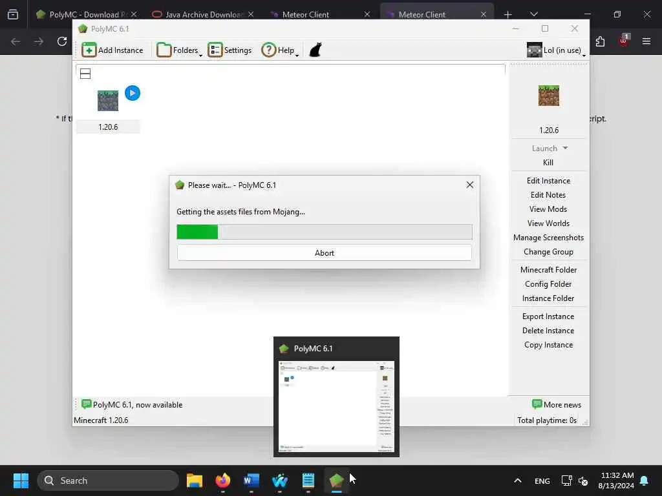Image resolution: width=662 pixels, height=496 pixels.
Task: Open View Mods
Action: point(548,209)
